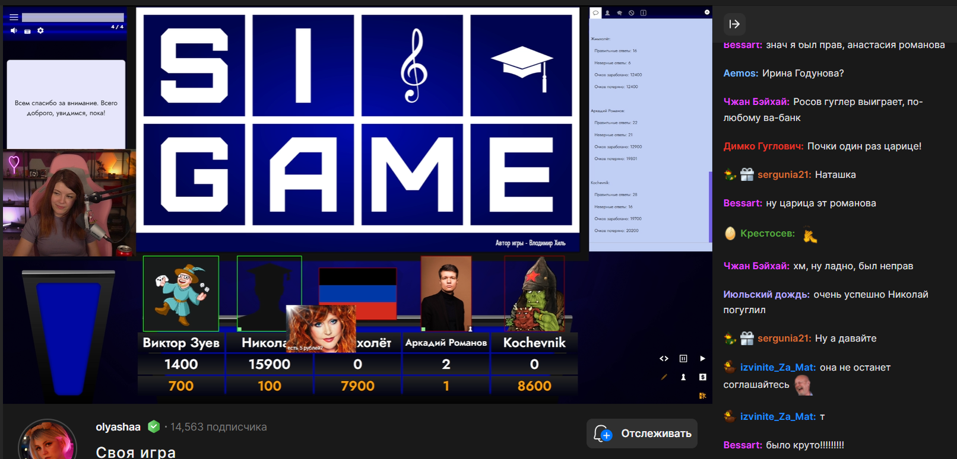This screenshot has height=459, width=957.
Task: Click chat username Июльский дождь
Action: (x=766, y=294)
